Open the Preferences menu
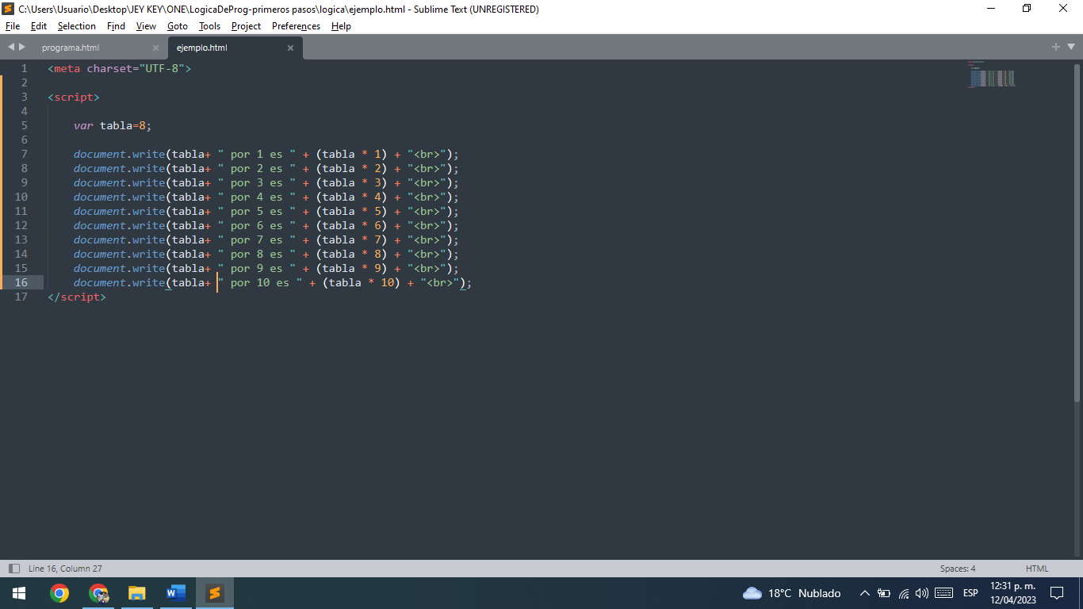Viewport: 1083px width, 609px height. tap(297, 26)
